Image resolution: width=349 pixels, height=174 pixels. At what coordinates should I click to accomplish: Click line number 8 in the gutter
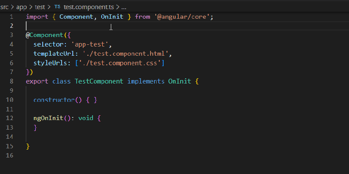[x=11, y=81]
